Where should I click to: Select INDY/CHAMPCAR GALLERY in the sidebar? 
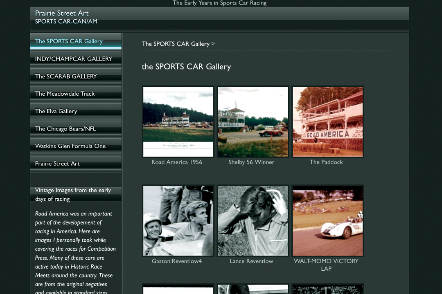pyautogui.click(x=74, y=59)
